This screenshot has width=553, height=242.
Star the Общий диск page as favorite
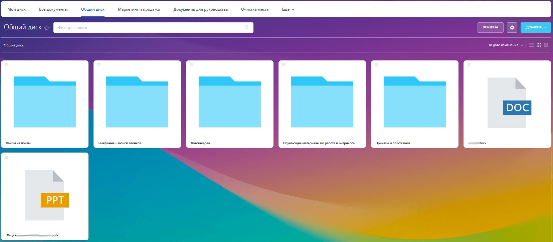47,28
